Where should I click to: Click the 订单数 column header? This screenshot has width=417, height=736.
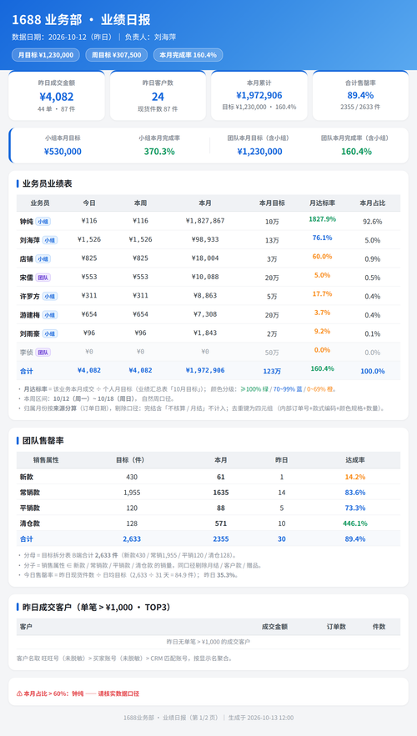[337, 627]
